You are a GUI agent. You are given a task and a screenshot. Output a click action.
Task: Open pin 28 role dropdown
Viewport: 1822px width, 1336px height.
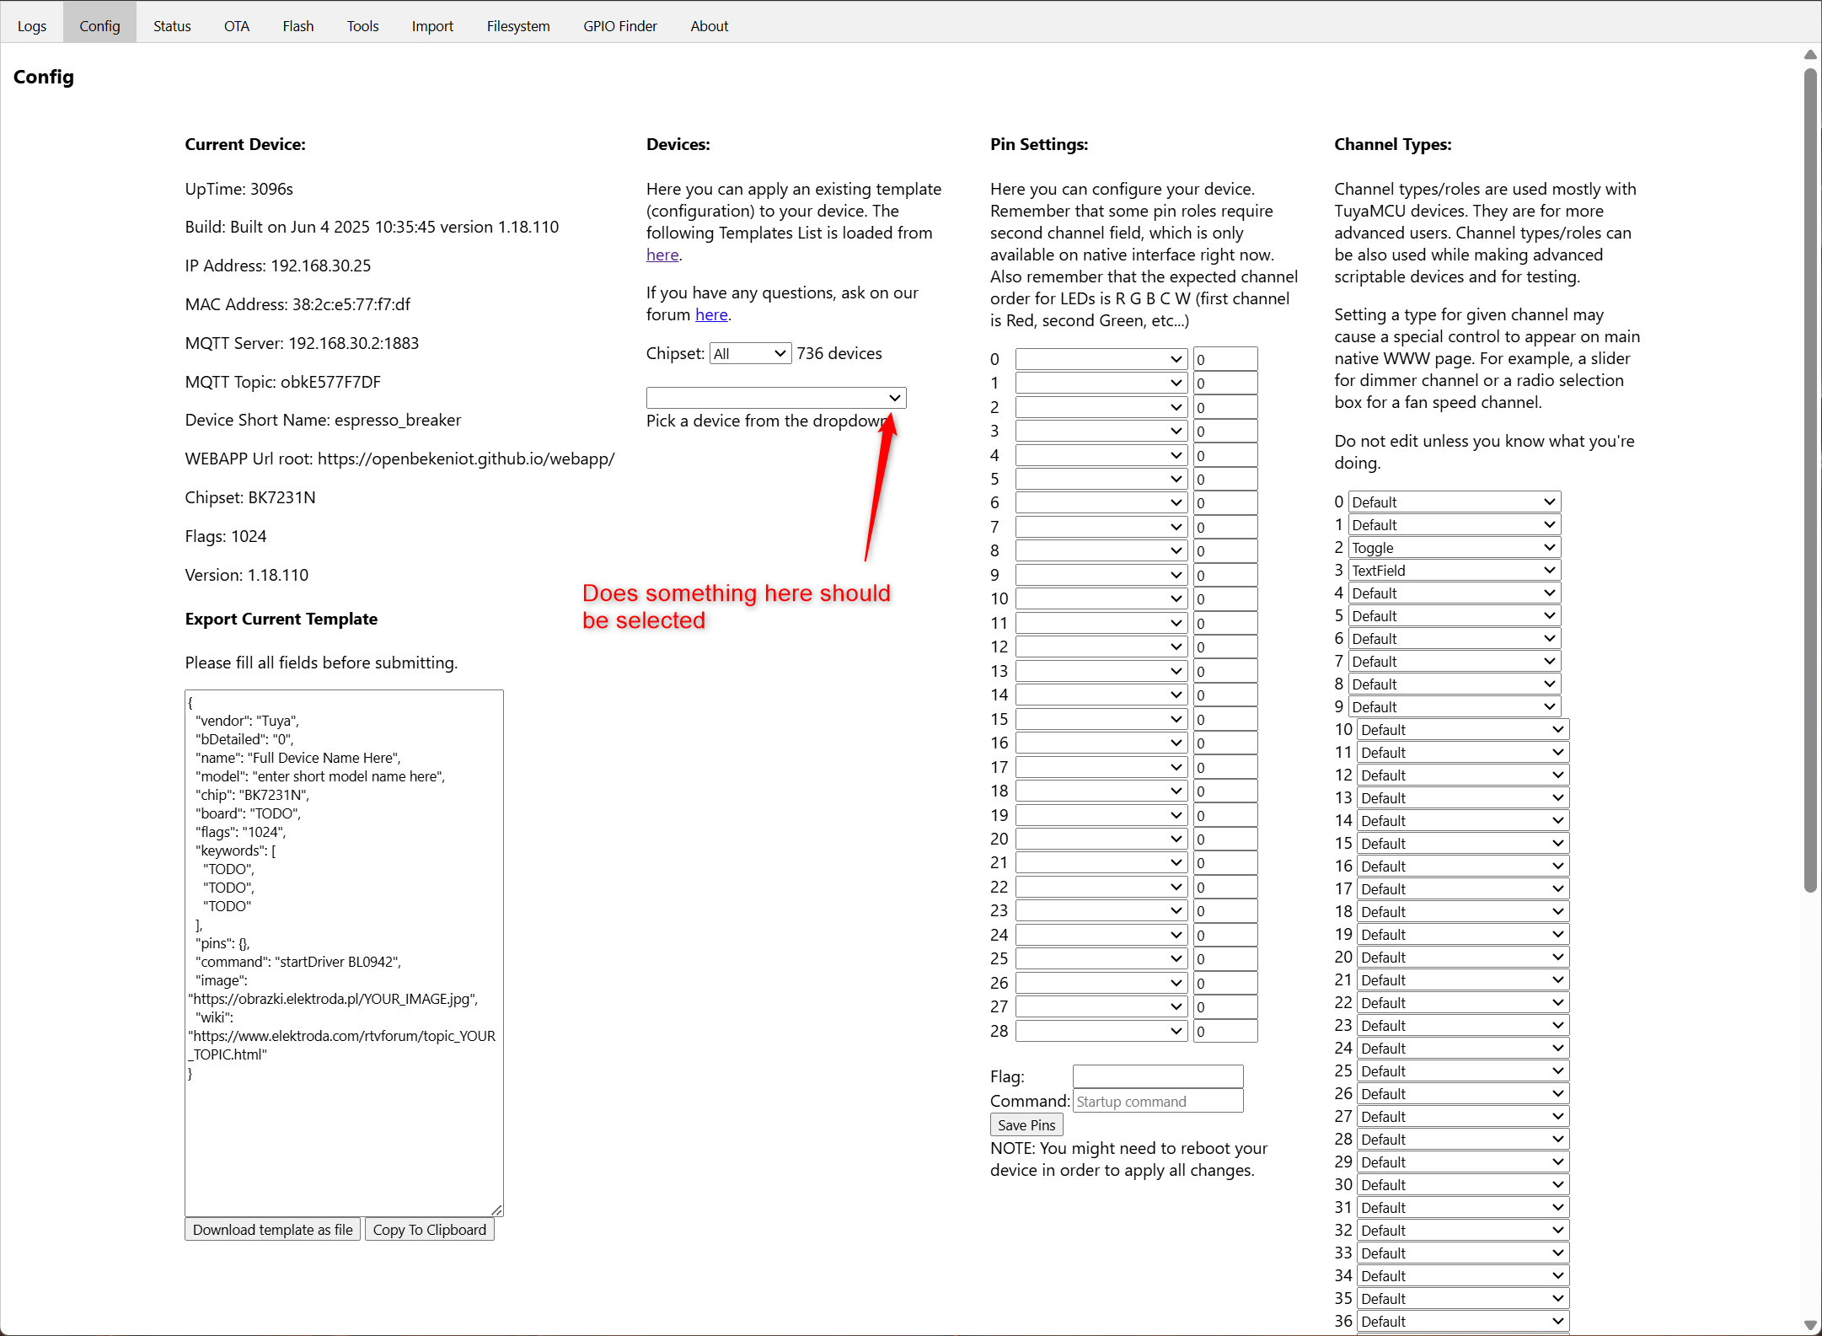[x=1101, y=1031]
